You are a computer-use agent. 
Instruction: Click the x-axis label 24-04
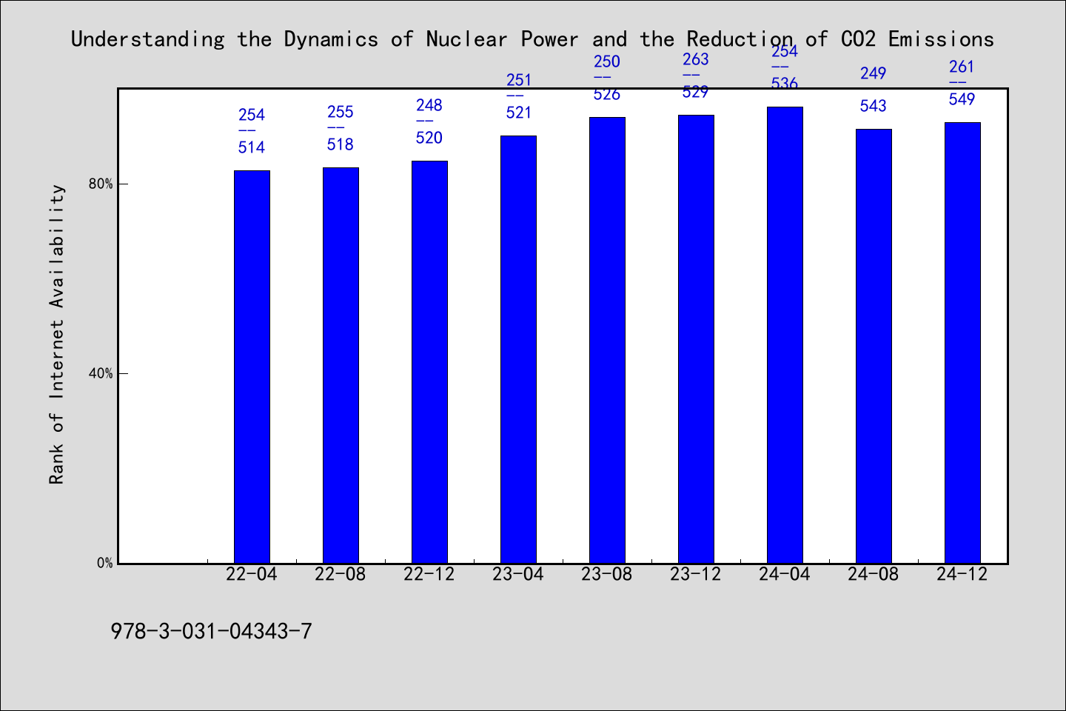[x=785, y=575]
